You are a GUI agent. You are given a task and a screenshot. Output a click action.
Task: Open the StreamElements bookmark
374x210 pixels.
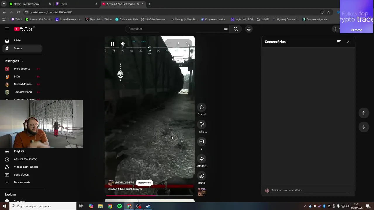pyautogui.click(x=69, y=20)
